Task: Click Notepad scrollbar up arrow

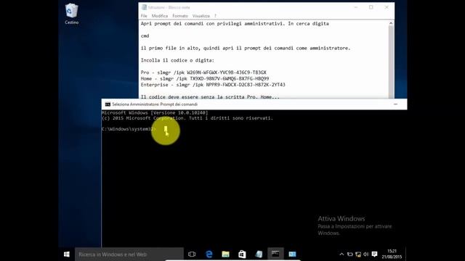Action: click(391, 23)
